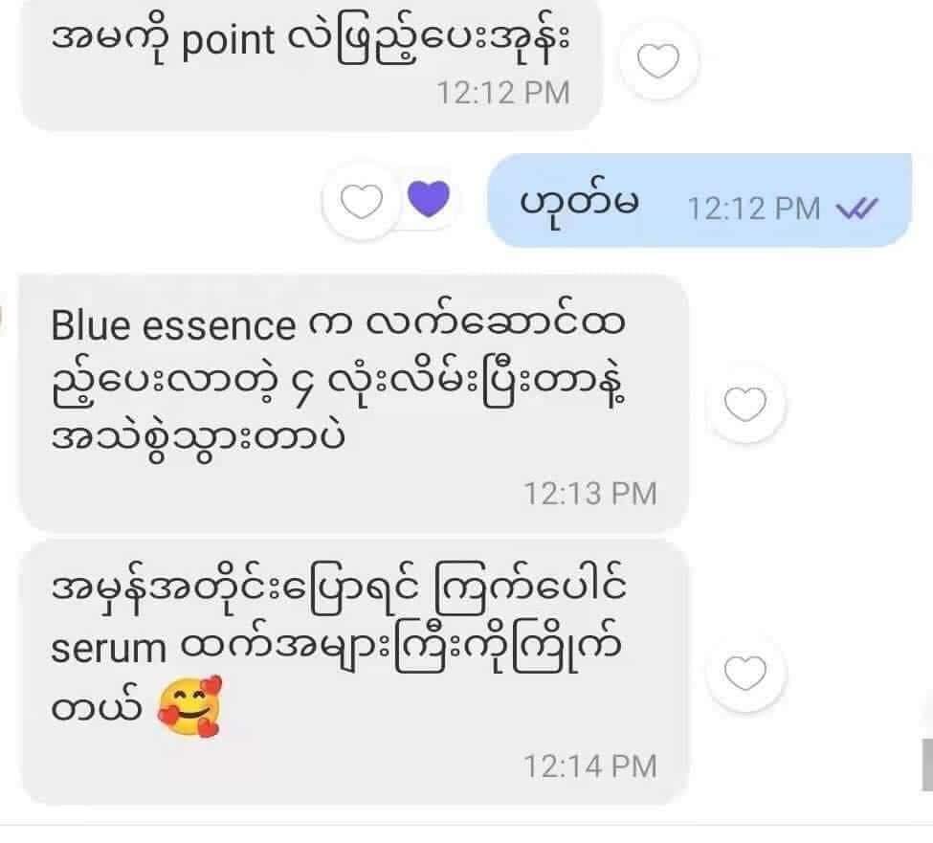Click the words Blue essence

pos(173,326)
